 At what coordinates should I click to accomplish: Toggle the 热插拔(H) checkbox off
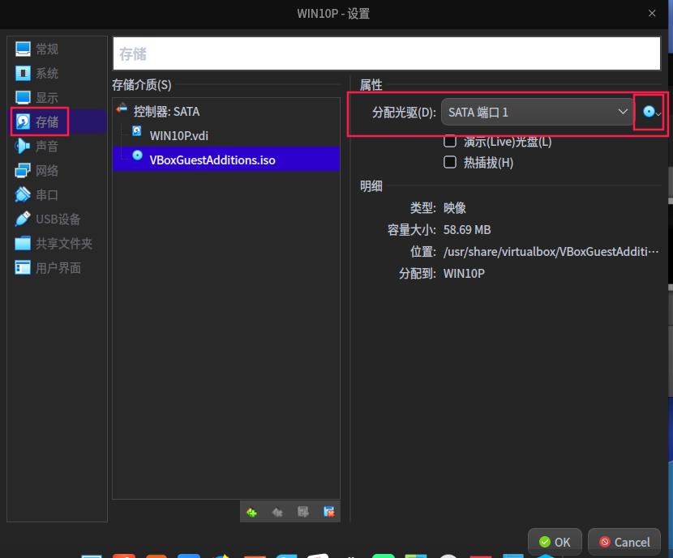click(450, 162)
